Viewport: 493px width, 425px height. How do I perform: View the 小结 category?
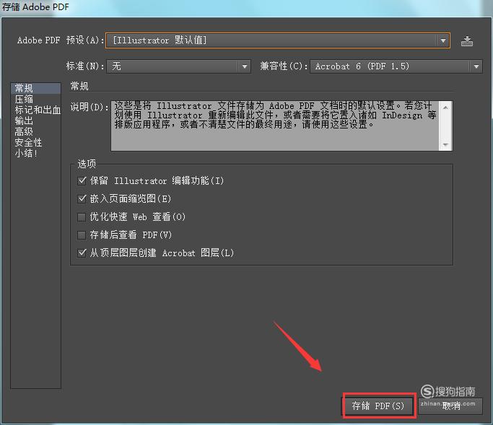(x=35, y=154)
